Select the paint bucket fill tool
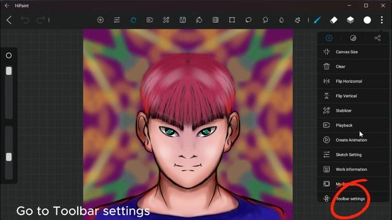392x220 pixels. tap(199, 20)
